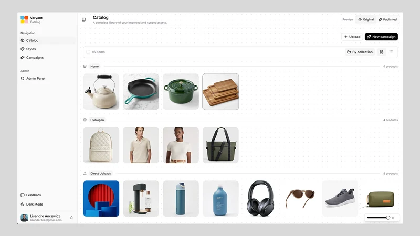Select the black headphones thumbnail
420x236 pixels.
coord(260,199)
